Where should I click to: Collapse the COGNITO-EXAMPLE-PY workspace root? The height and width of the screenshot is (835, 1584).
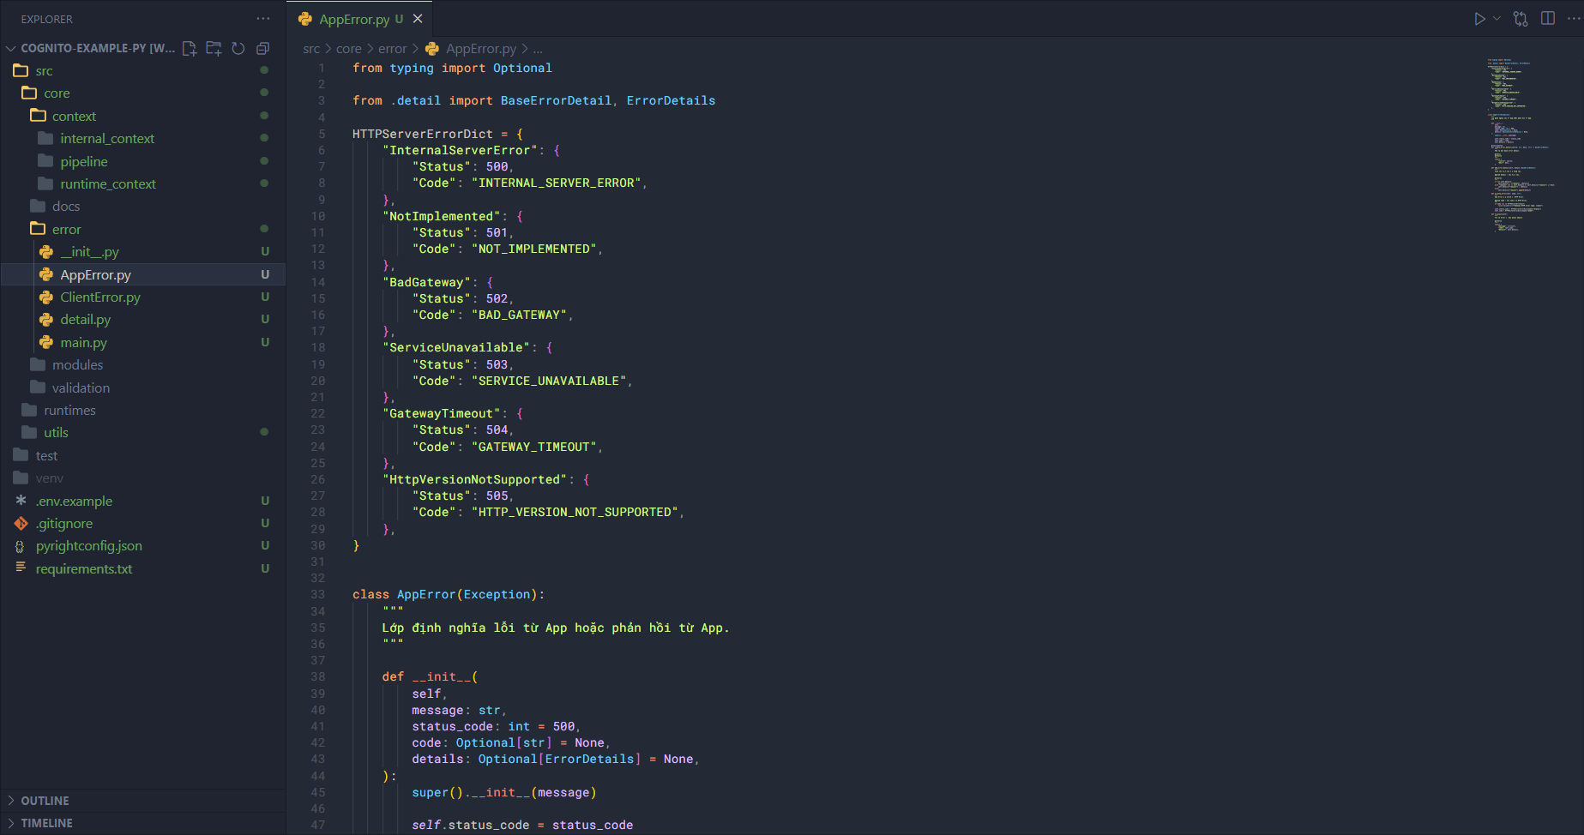11,48
